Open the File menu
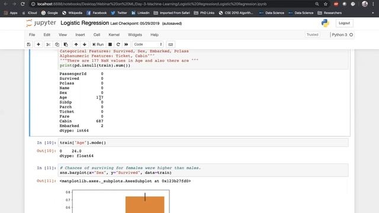This screenshot has width=379, height=213. tap(32, 35)
